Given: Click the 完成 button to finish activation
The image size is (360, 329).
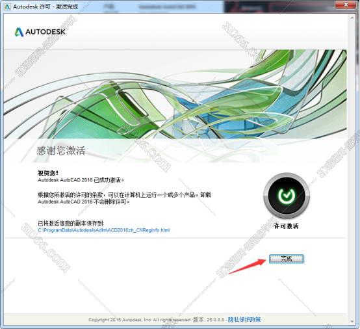Looking at the screenshot, I should click(x=287, y=259).
